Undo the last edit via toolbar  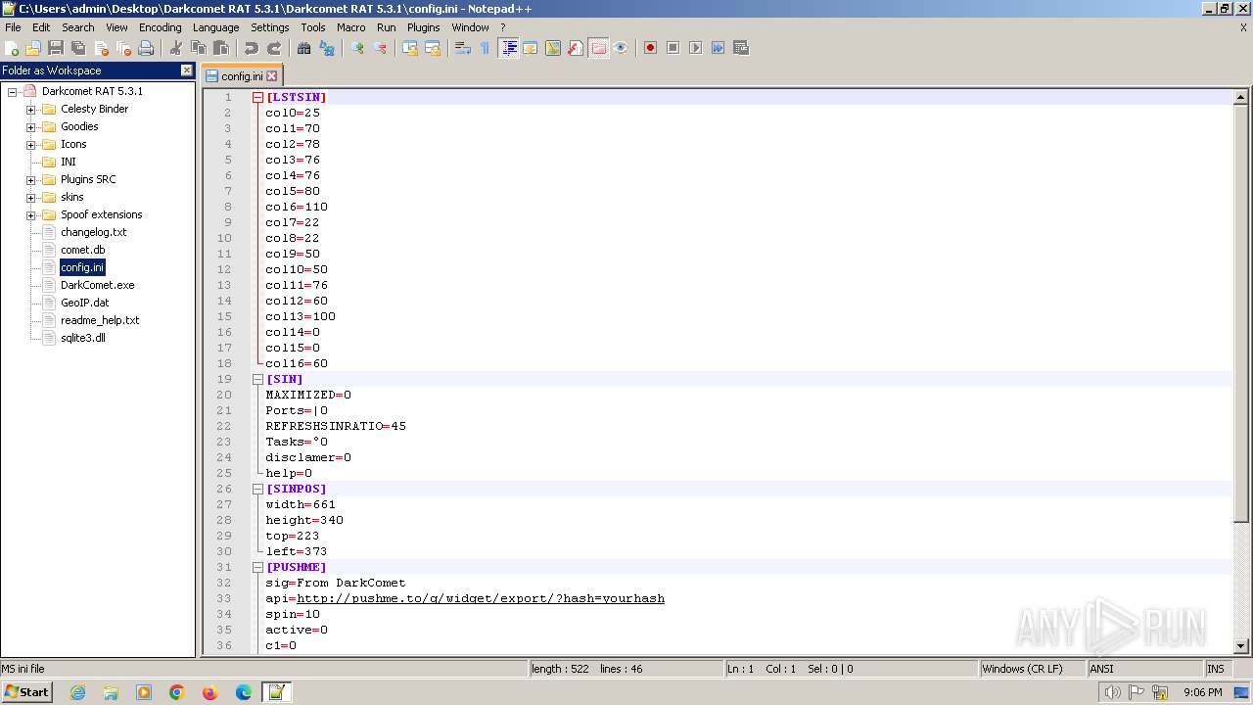[252, 48]
